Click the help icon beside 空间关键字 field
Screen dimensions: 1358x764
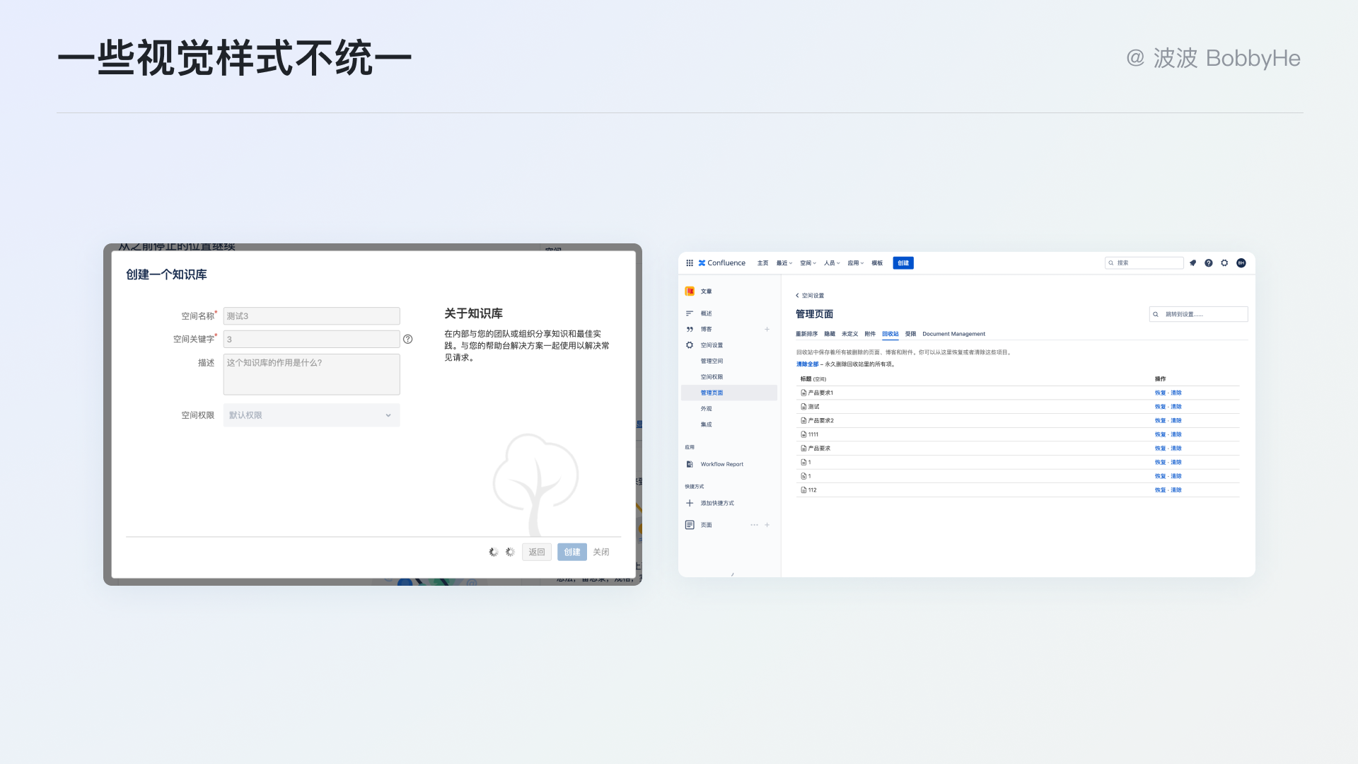408,340
